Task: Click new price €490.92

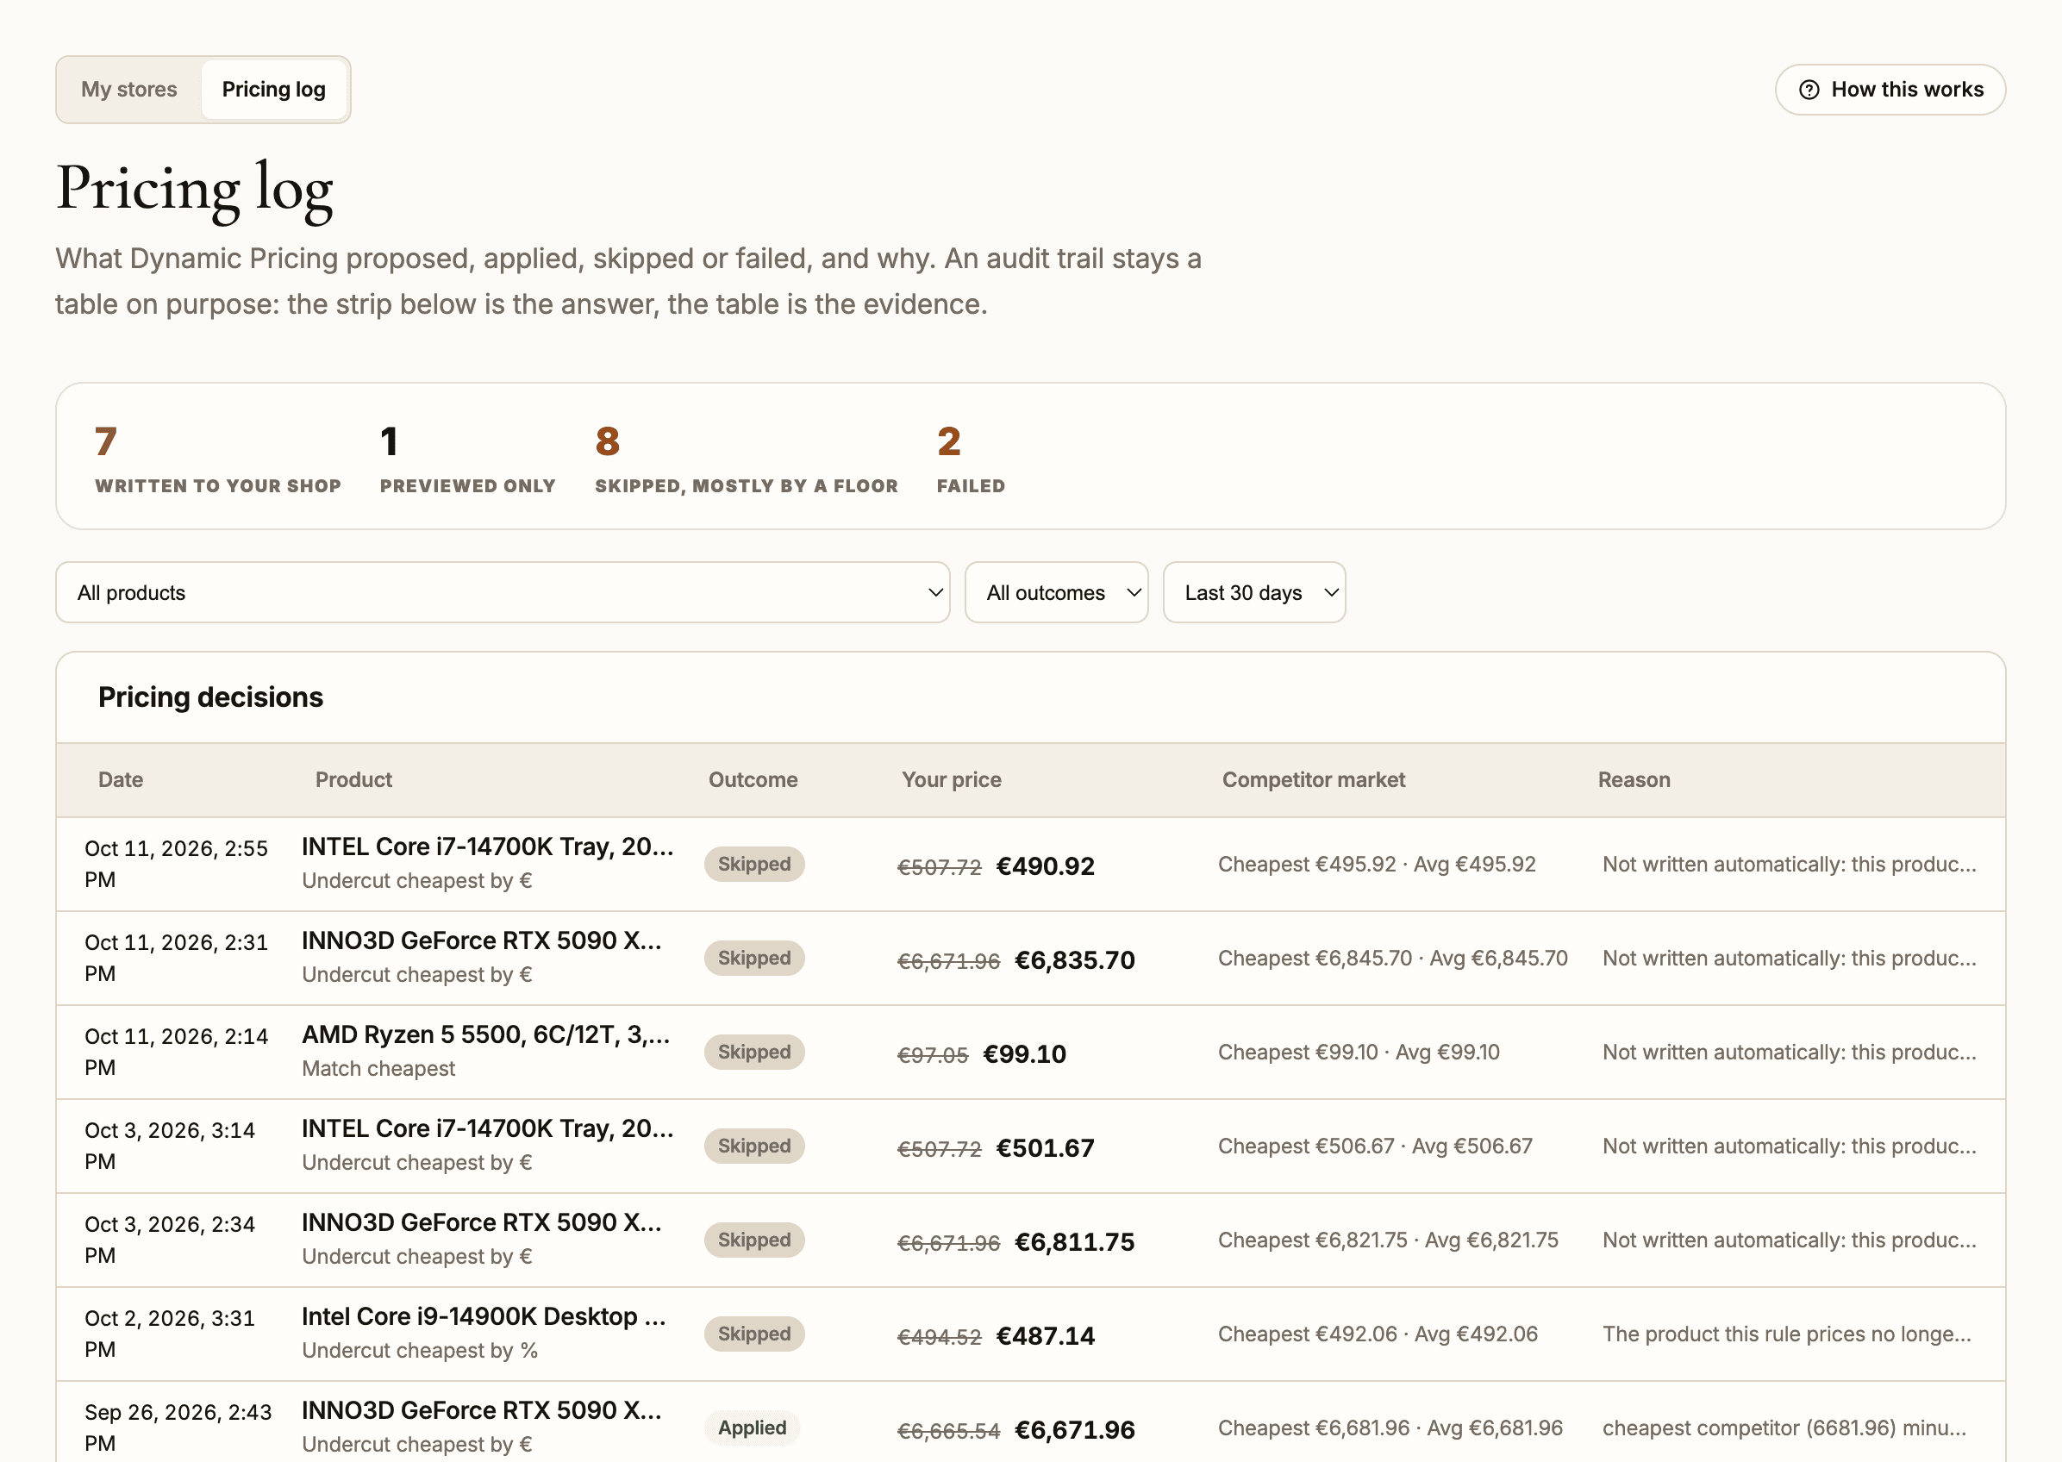Action: tap(1045, 866)
